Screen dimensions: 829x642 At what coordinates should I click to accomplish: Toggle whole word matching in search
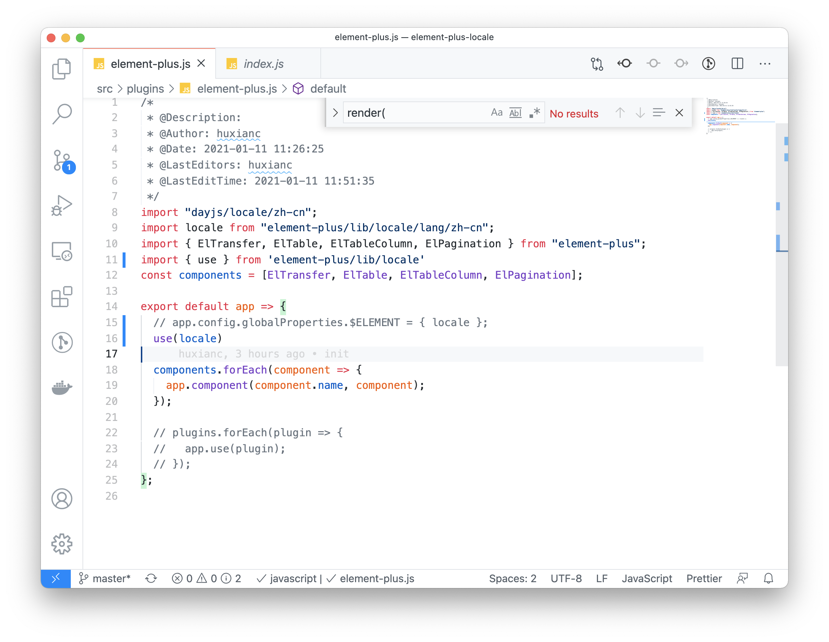coord(515,112)
